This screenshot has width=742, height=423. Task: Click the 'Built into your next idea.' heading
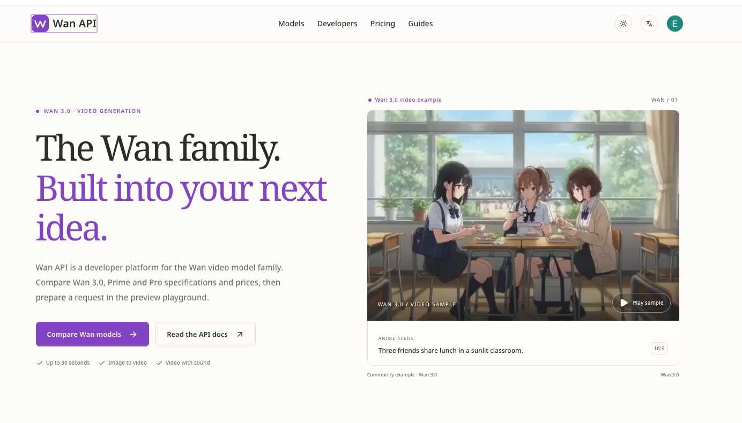[x=181, y=209]
